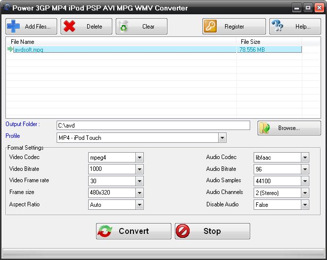Viewport: 327px width, 260px height.
Task: Click the folder icon on Browse button
Action: point(265,128)
